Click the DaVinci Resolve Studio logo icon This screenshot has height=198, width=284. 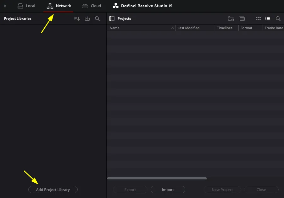click(115, 5)
